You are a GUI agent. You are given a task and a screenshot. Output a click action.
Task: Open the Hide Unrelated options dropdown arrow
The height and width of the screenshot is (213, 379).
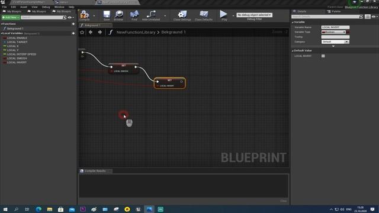tap(165, 16)
